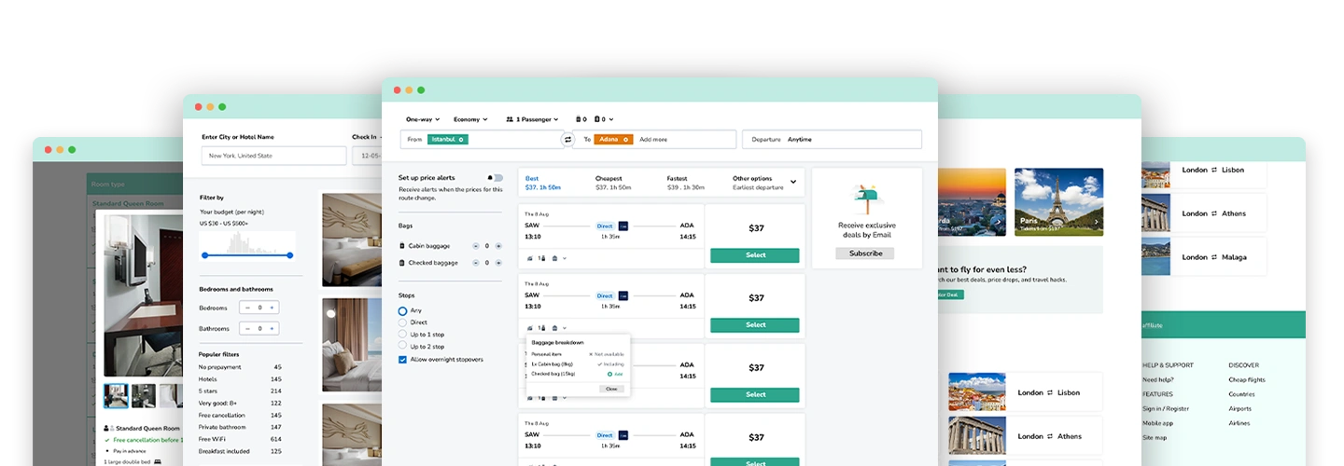The height and width of the screenshot is (466, 1344).
Task: Toggle the price alerts switch
Action: pos(496,177)
